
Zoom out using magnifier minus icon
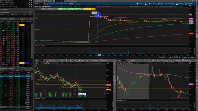pos(175,57)
